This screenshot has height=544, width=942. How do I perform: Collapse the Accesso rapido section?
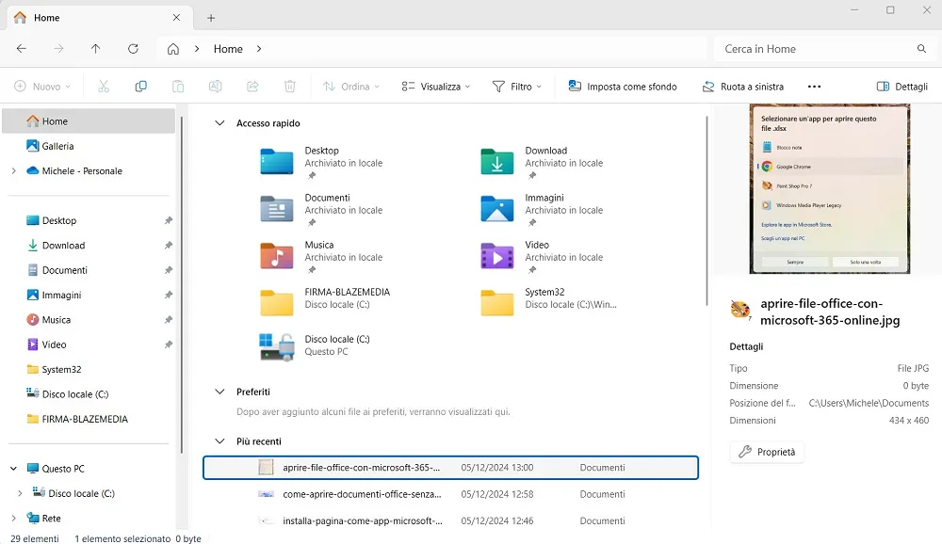point(219,123)
